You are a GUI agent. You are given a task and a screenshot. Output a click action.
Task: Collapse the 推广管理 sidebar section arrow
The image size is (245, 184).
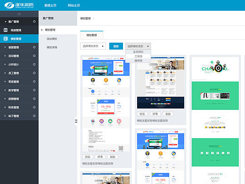tap(6, 22)
